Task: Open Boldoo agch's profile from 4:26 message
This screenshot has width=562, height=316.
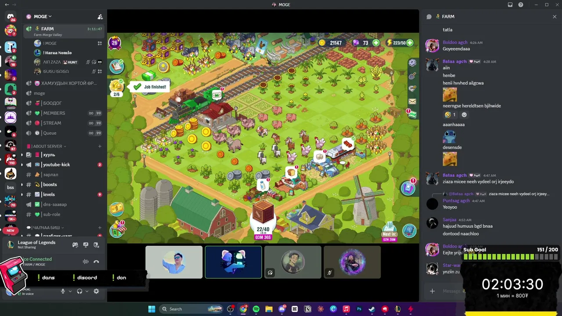Action: [455, 43]
